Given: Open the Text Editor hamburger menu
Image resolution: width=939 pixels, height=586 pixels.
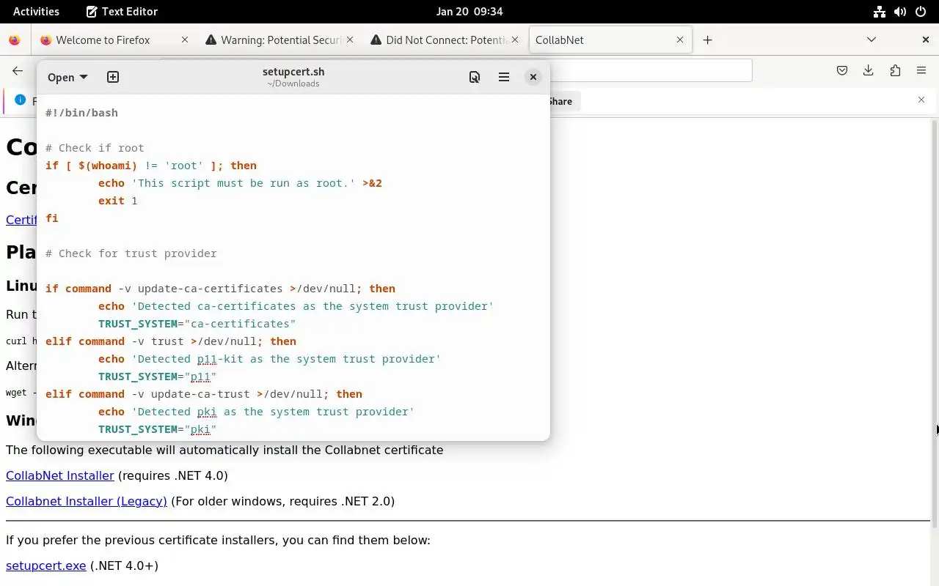Looking at the screenshot, I should [504, 77].
